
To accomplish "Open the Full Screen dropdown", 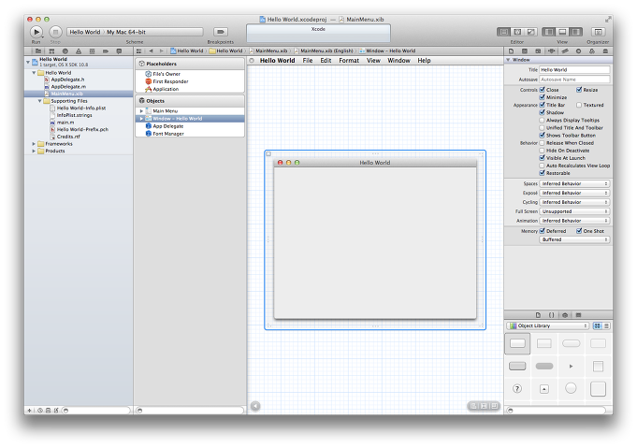I will tap(574, 211).
